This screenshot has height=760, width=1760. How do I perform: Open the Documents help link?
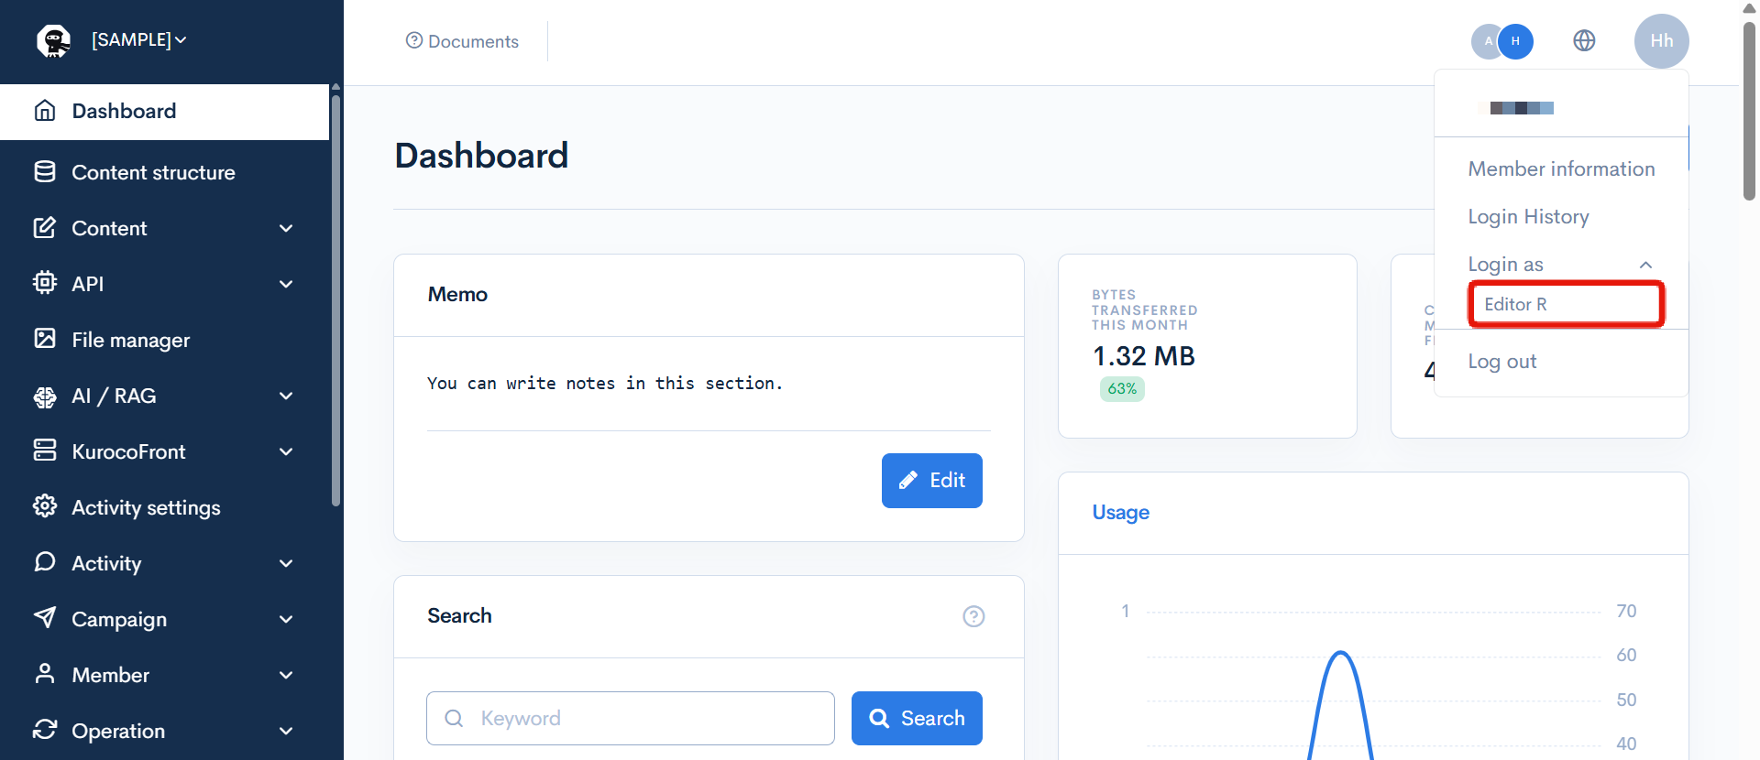point(463,41)
